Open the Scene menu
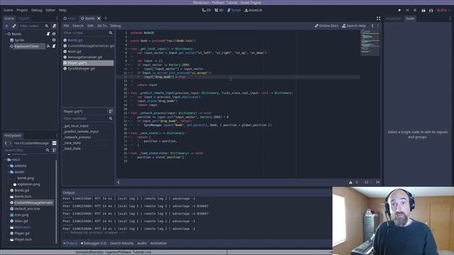 tap(8, 10)
